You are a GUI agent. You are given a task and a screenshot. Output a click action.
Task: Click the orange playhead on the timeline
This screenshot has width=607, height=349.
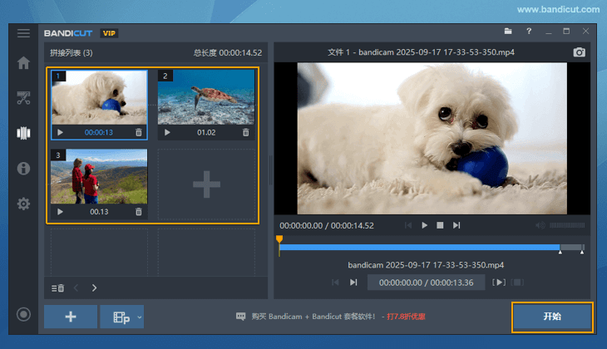(x=279, y=240)
